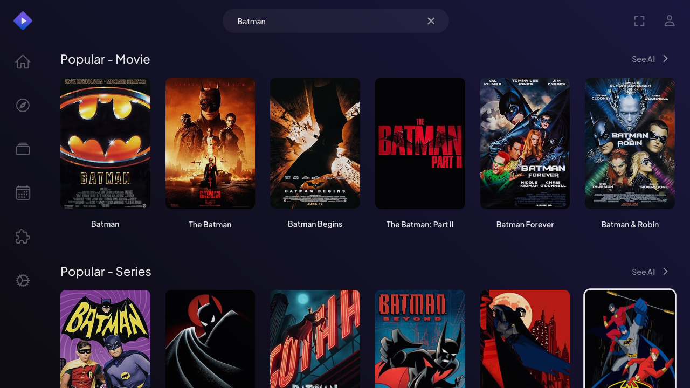The width and height of the screenshot is (690, 388).
Task: Click the Popular - Series heading
Action: (x=106, y=271)
